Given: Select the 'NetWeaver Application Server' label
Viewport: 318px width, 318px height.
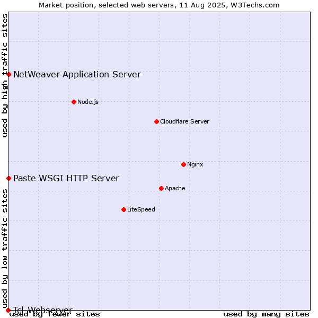Looking at the screenshot, I should [x=77, y=75].
